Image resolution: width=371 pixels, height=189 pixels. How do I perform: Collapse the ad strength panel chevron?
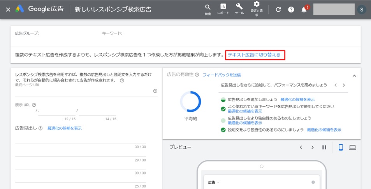[x=354, y=76]
